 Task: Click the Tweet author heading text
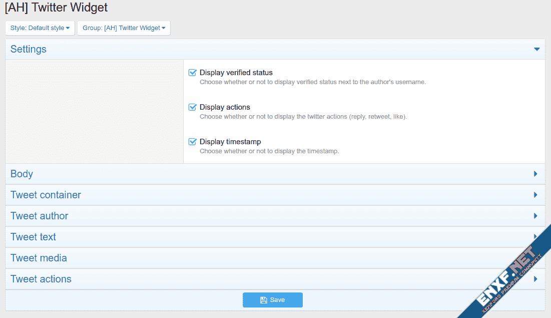click(39, 216)
